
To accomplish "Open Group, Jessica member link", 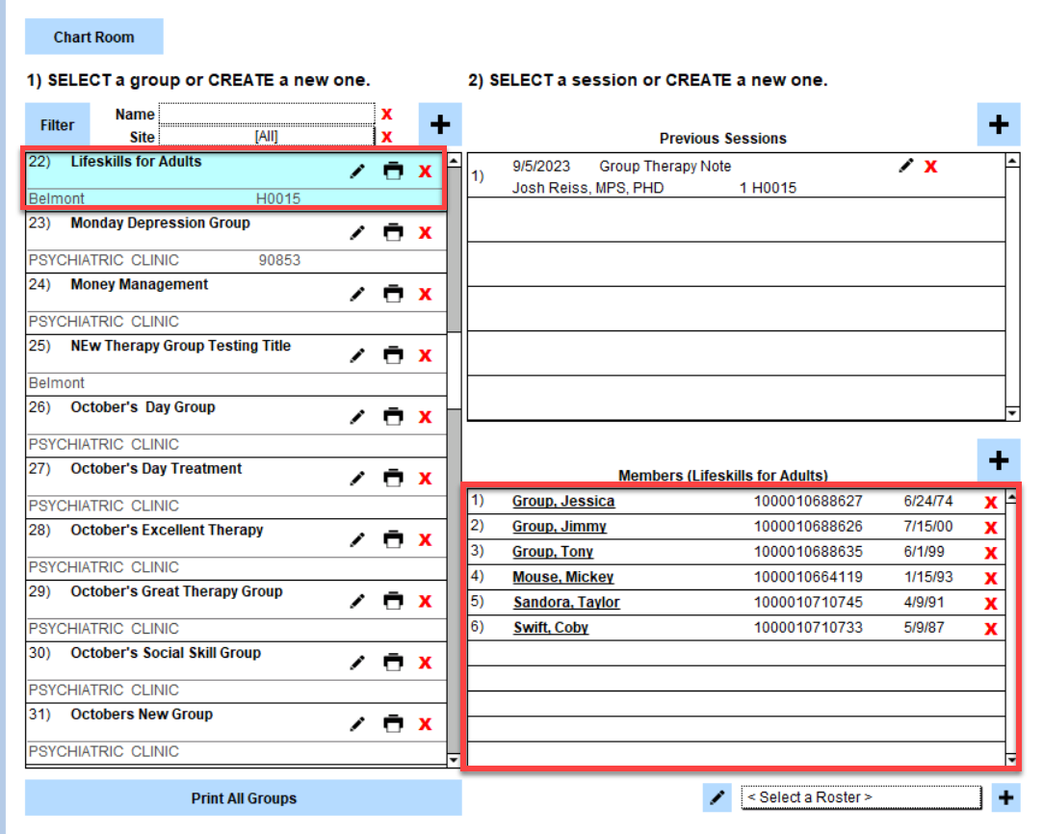I will tap(562, 502).
